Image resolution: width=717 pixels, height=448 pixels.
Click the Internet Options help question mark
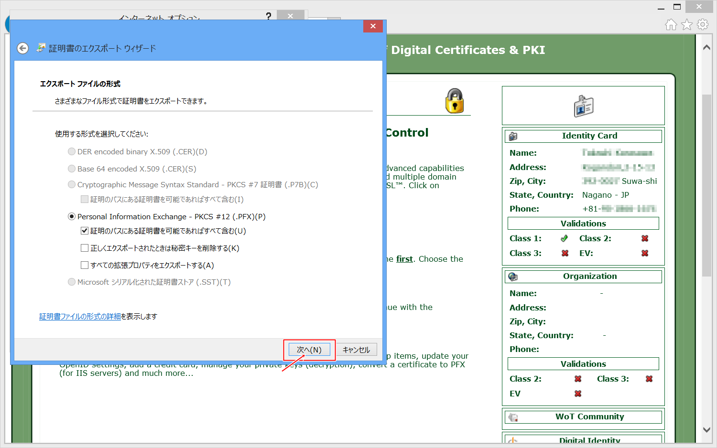[x=269, y=16]
